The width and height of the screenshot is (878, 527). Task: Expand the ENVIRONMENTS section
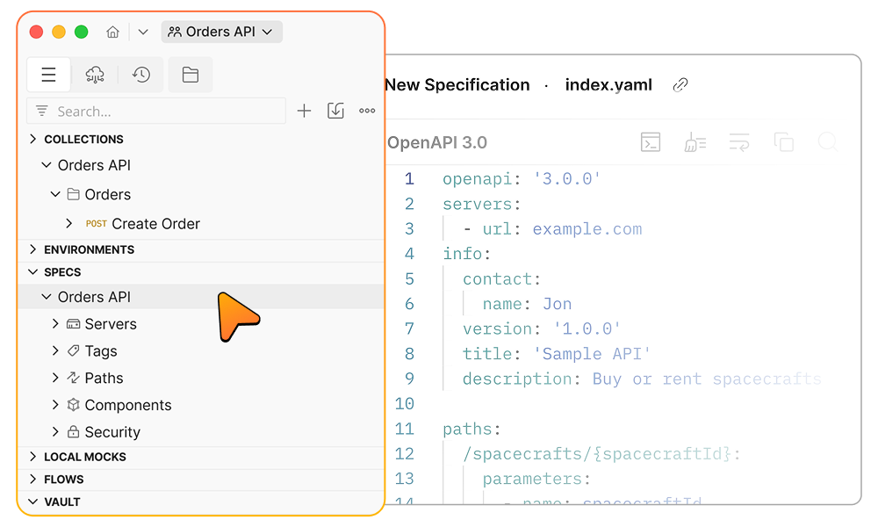coord(33,249)
